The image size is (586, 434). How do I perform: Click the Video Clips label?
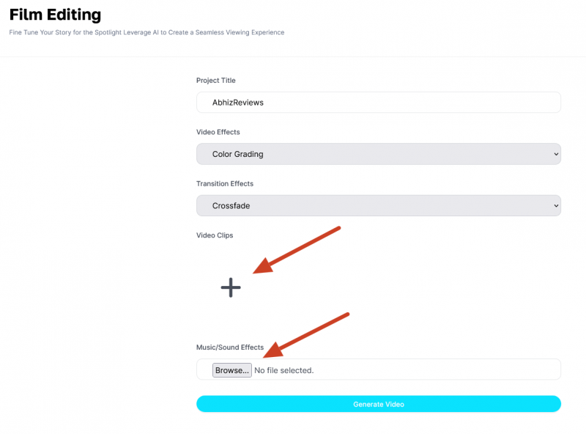(x=215, y=235)
